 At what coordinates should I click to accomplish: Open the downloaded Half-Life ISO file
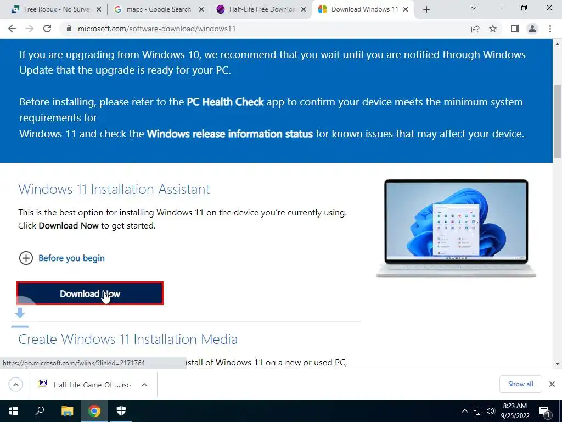coord(85,385)
